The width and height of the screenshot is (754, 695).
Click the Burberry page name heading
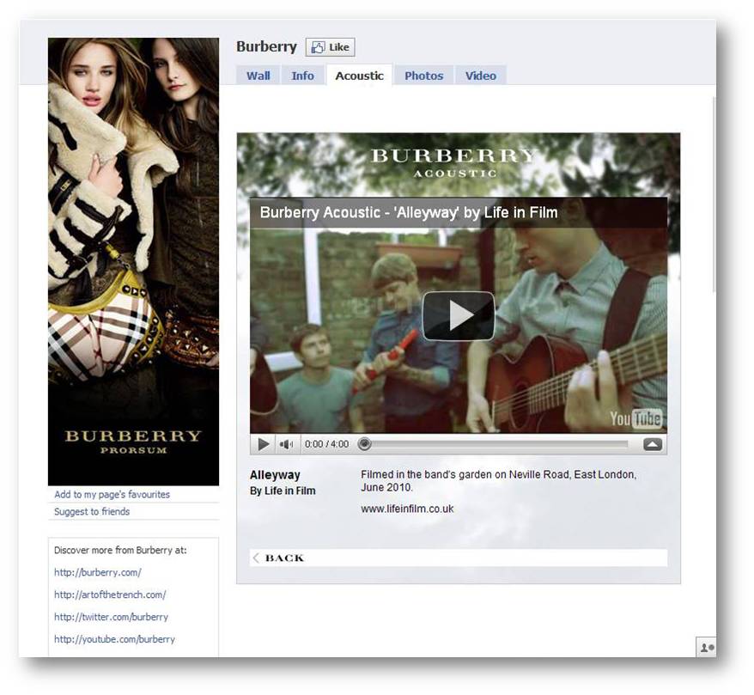tap(266, 46)
